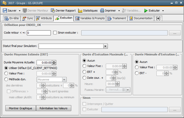184x118 pixels.
Task: Open the Documentation tab
Action: (141, 18)
